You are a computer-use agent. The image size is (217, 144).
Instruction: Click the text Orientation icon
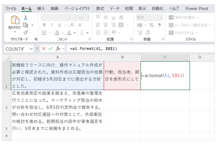(x=114, y=33)
